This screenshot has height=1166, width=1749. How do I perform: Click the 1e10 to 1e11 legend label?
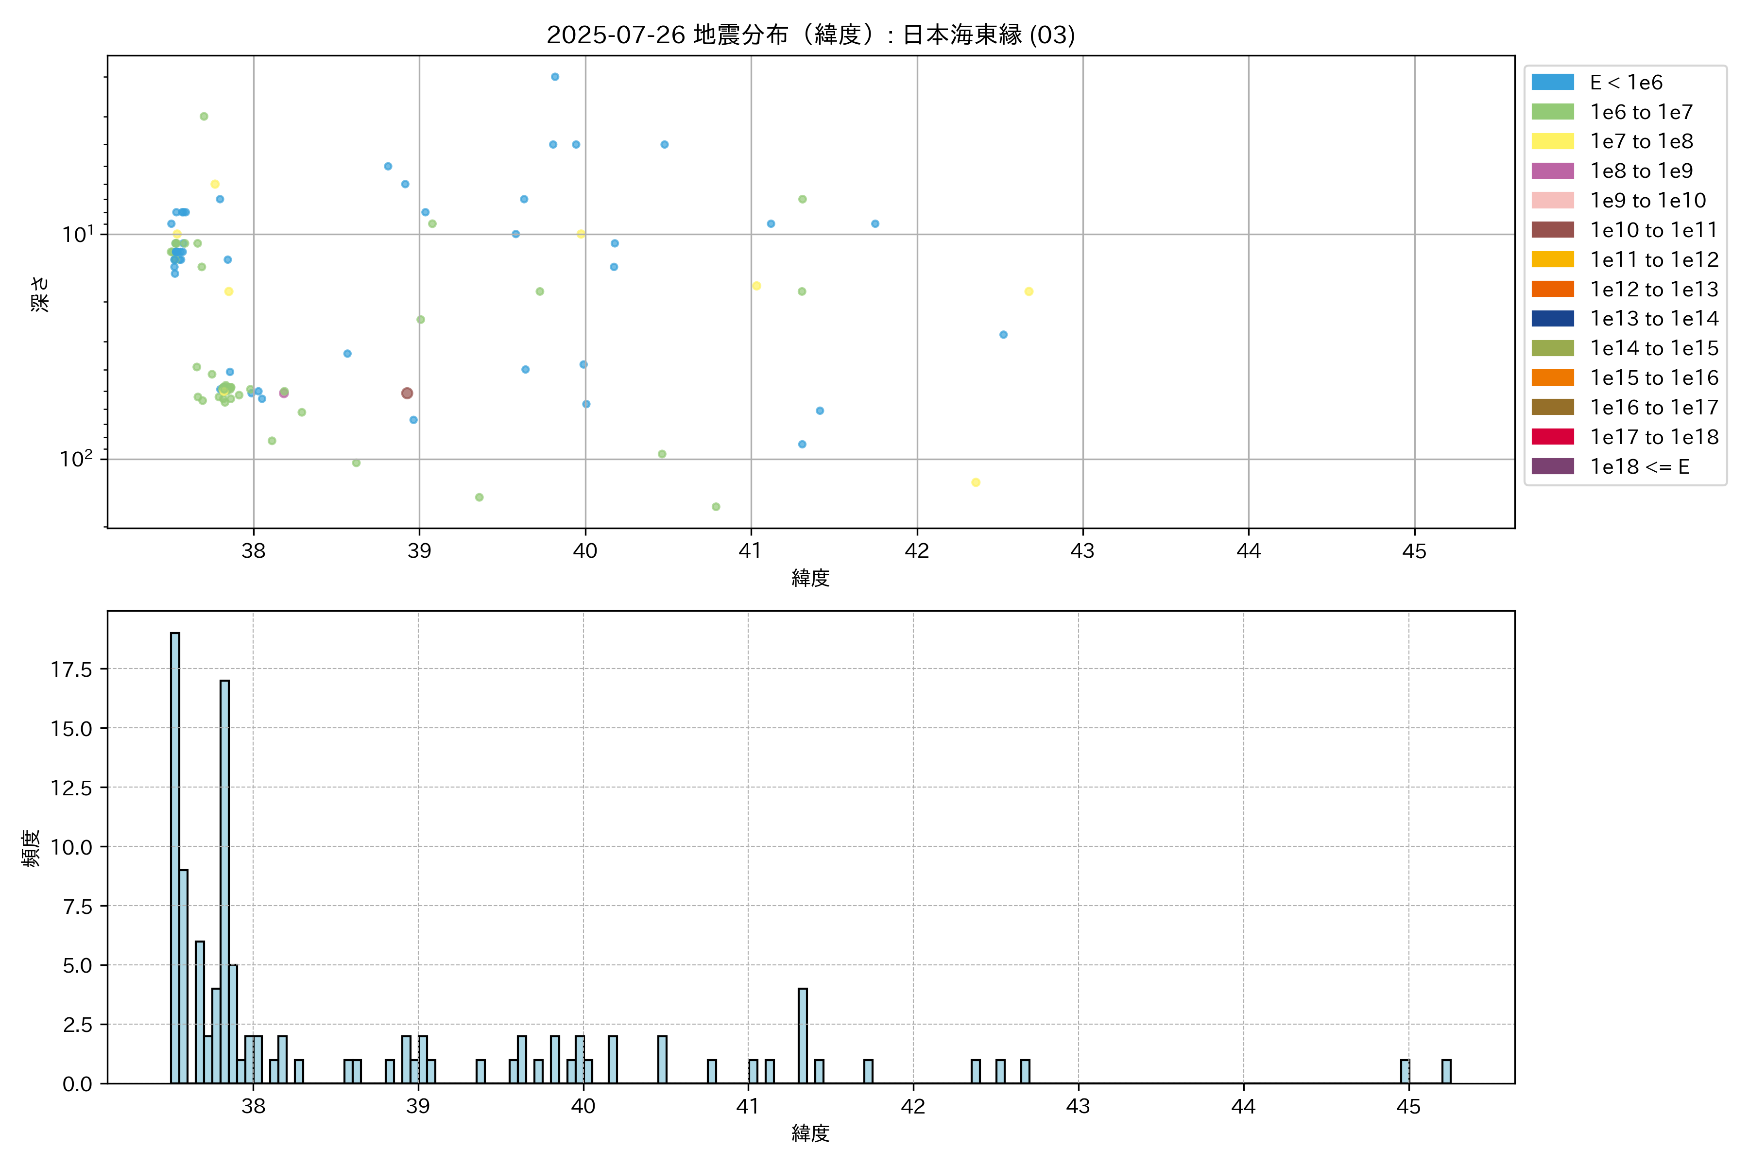point(1654,230)
